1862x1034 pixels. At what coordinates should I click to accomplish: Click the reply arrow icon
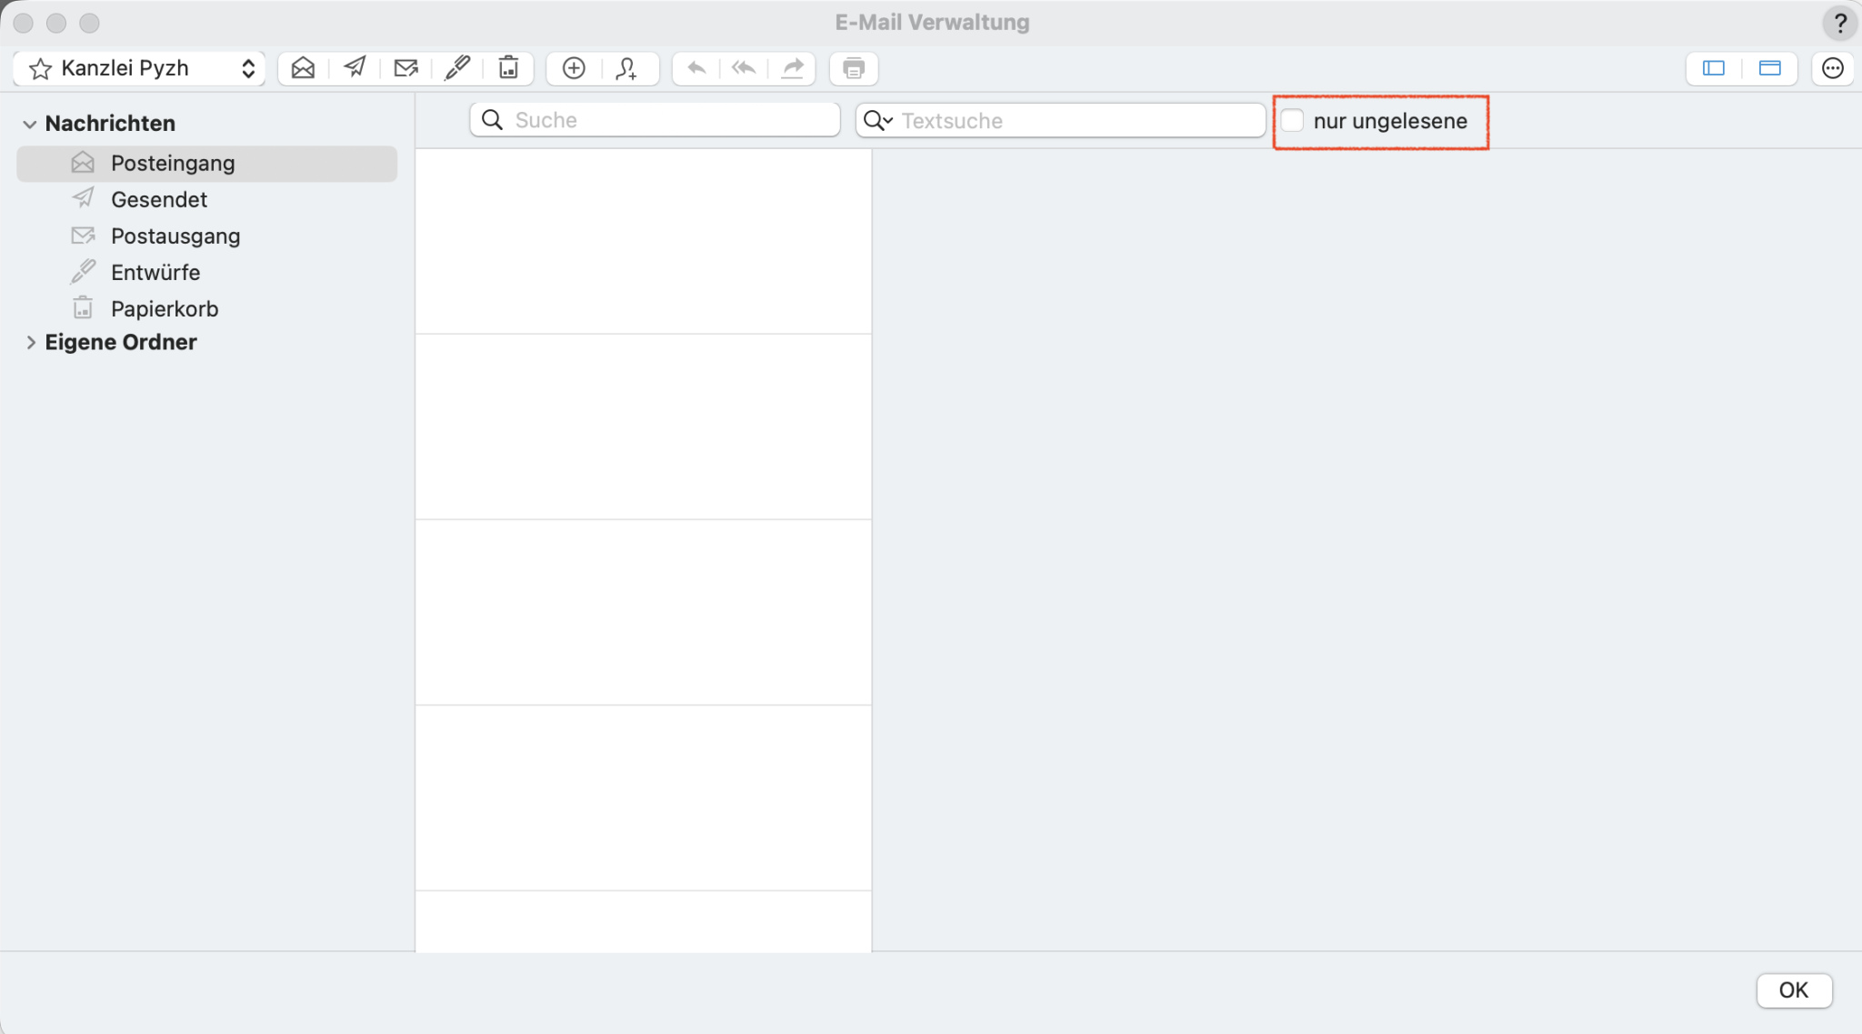click(696, 68)
